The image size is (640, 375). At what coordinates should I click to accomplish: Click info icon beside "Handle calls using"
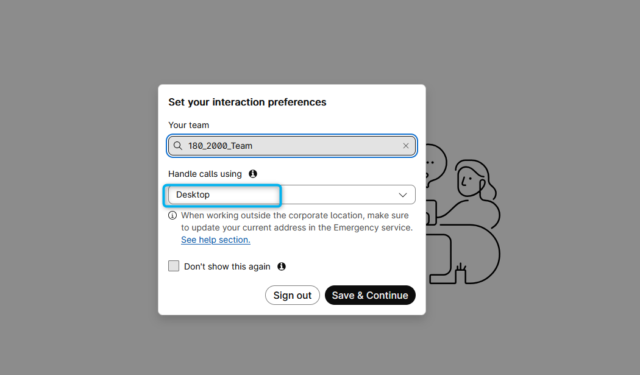pyautogui.click(x=253, y=174)
